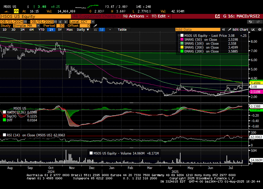The width and height of the screenshot is (263, 189).
Task: Collapse the MSOS legend tree box
Action: (x=179, y=36)
